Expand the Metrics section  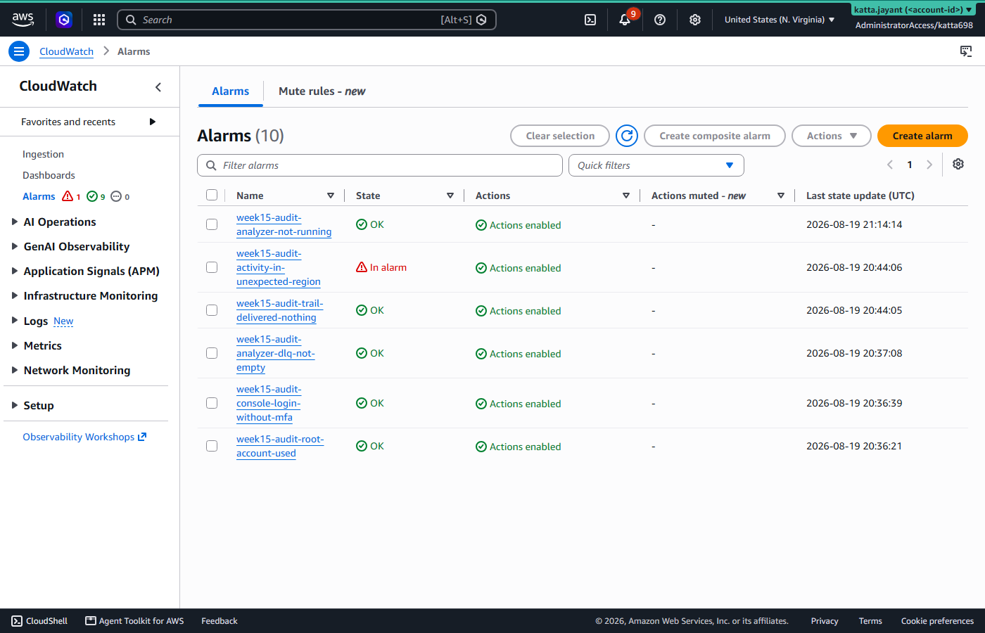click(x=15, y=345)
